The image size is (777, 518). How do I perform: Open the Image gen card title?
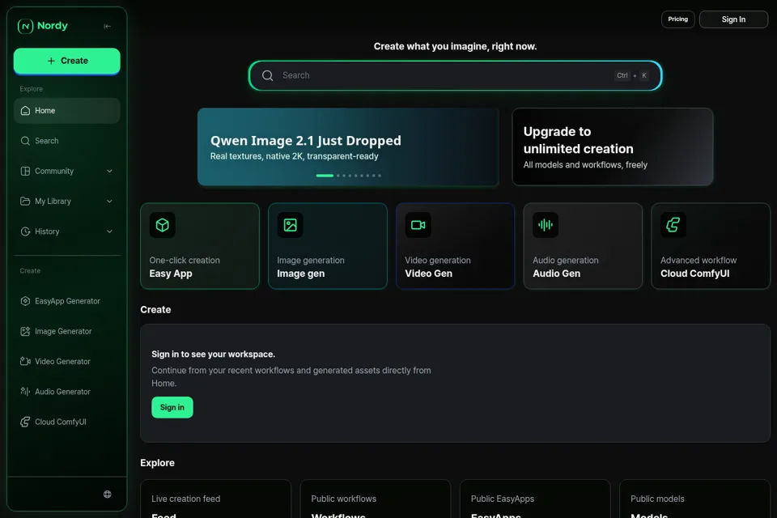pyautogui.click(x=301, y=274)
